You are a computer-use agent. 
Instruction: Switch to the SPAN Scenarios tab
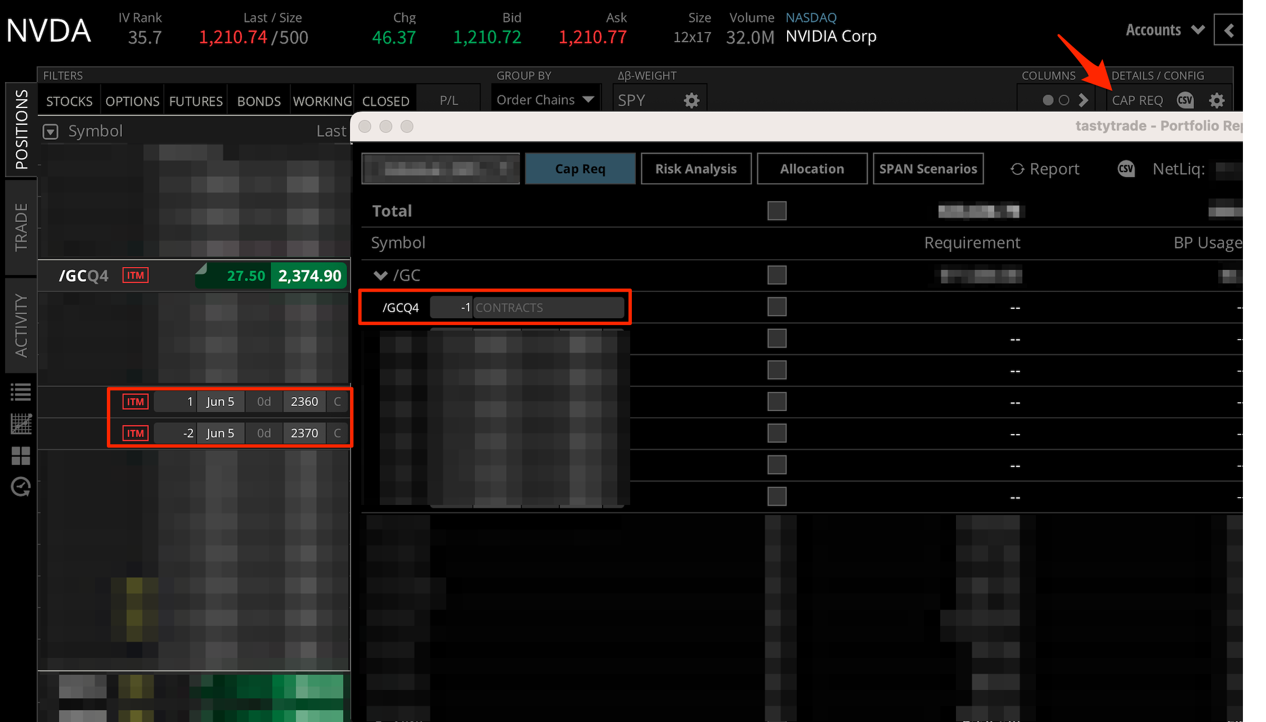point(927,168)
